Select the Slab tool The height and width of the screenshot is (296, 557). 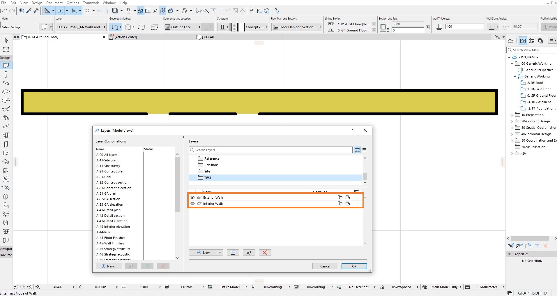6,91
